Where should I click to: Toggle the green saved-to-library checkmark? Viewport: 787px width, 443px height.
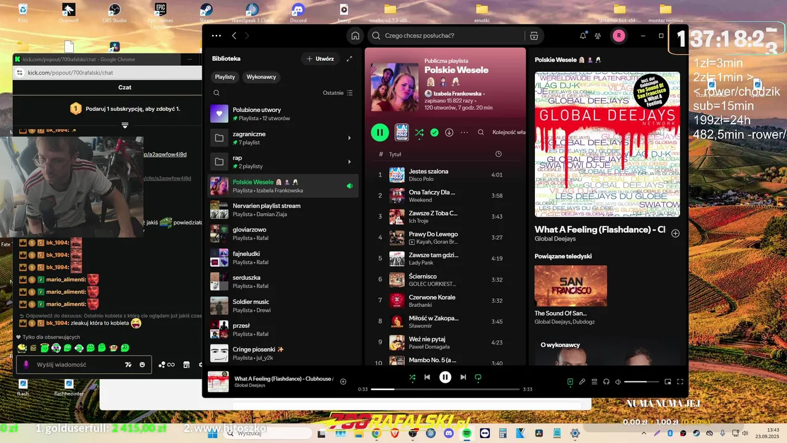435,132
